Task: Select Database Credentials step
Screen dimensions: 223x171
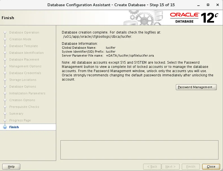Action: tap(25, 73)
